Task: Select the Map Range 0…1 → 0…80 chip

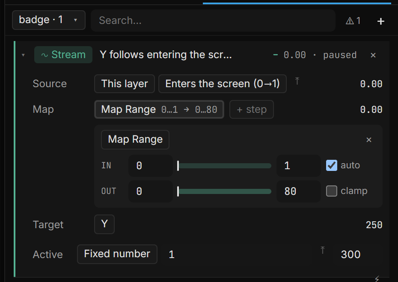Action: click(159, 109)
